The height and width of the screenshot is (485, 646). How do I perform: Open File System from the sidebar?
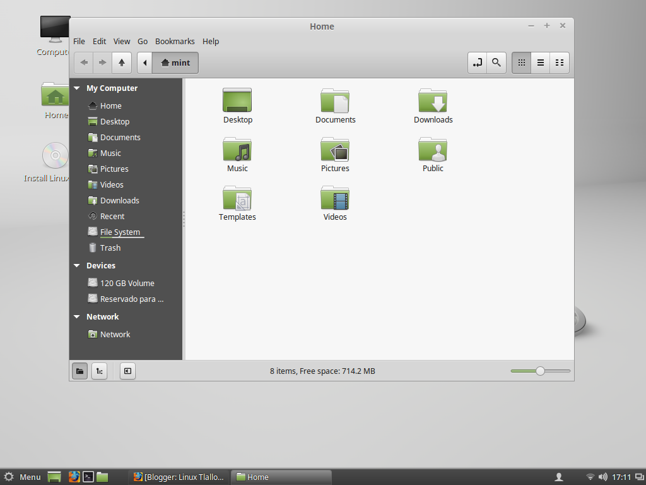click(x=119, y=232)
